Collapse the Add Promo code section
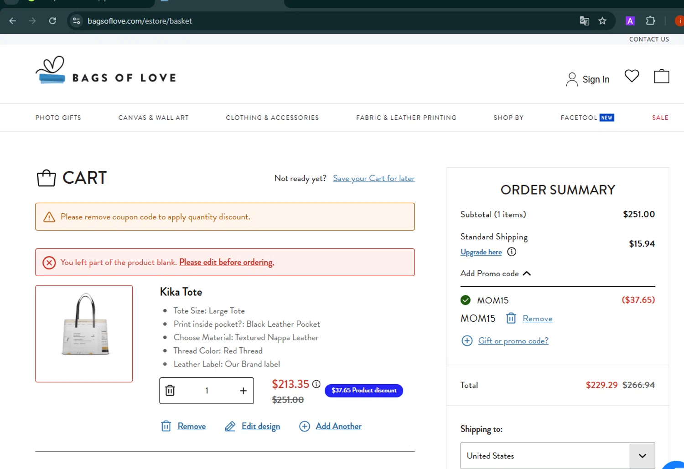This screenshot has height=469, width=684. click(x=496, y=273)
